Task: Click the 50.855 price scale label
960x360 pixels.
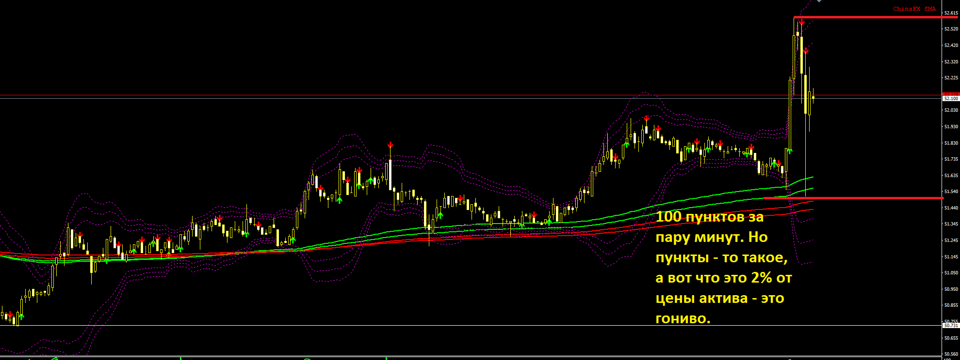Action: [x=951, y=305]
